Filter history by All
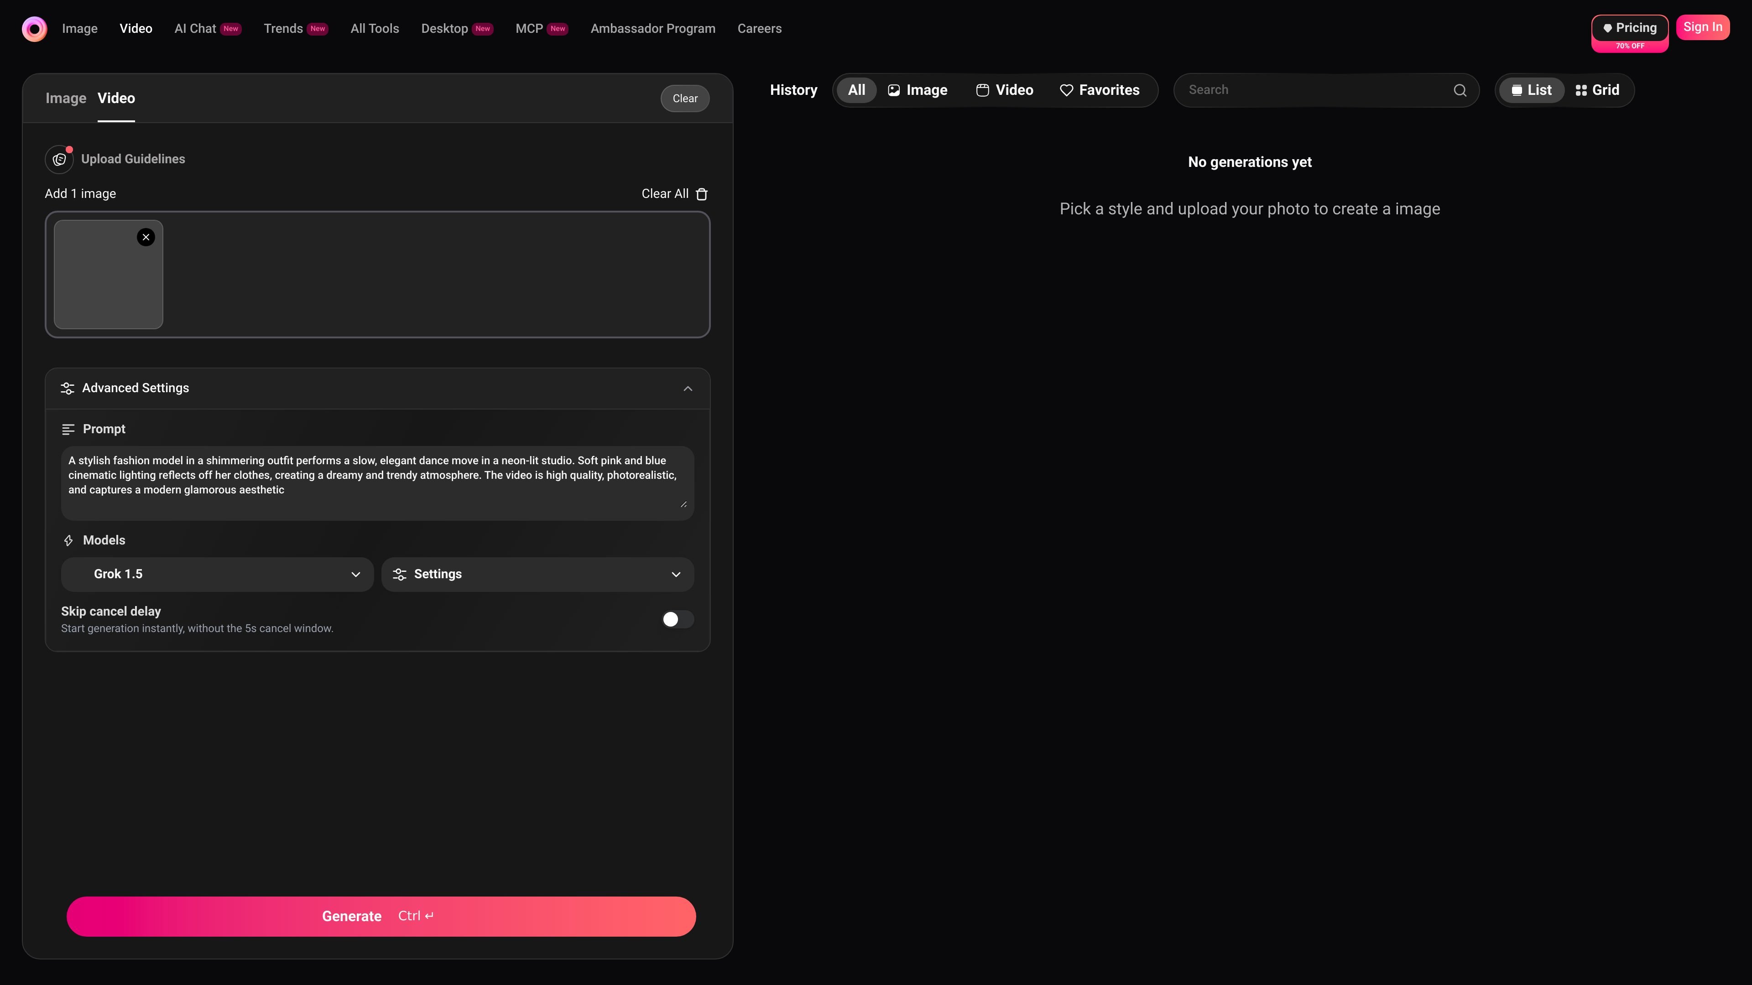The height and width of the screenshot is (985, 1752). tap(856, 90)
